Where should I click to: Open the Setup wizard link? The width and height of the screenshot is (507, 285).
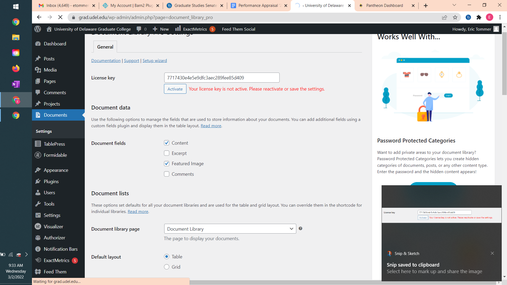coord(155,61)
